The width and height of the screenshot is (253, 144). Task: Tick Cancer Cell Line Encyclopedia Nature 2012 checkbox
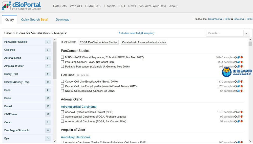coord(62,86)
